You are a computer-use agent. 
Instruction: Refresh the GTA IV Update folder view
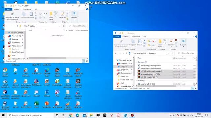coord(64,26)
